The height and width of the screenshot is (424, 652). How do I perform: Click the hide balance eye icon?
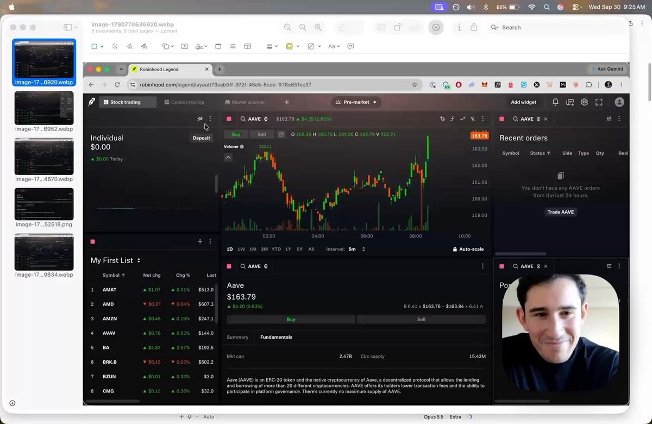pos(200,119)
